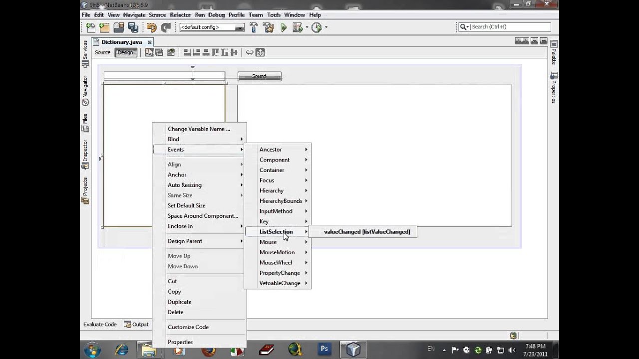Click the Sound button in the form
The width and height of the screenshot is (639, 359).
point(259,76)
